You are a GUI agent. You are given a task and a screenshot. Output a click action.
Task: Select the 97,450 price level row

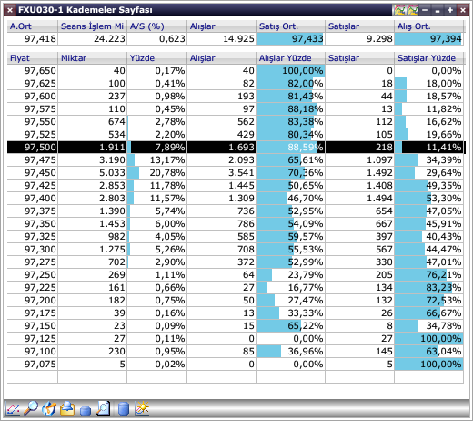(236, 172)
